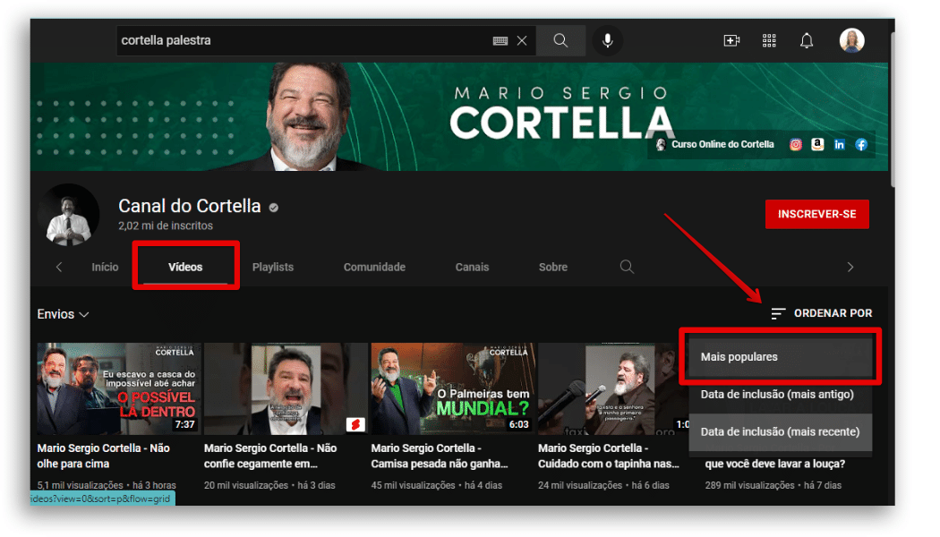The image size is (940, 537).
Task: Search within the channel magnifier icon
Action: 627,267
